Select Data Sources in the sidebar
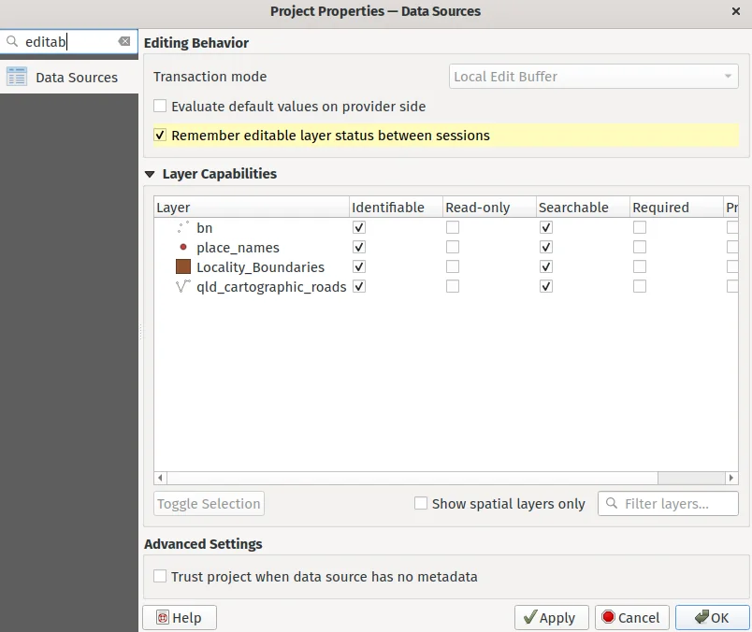This screenshot has height=632, width=752. [x=76, y=78]
